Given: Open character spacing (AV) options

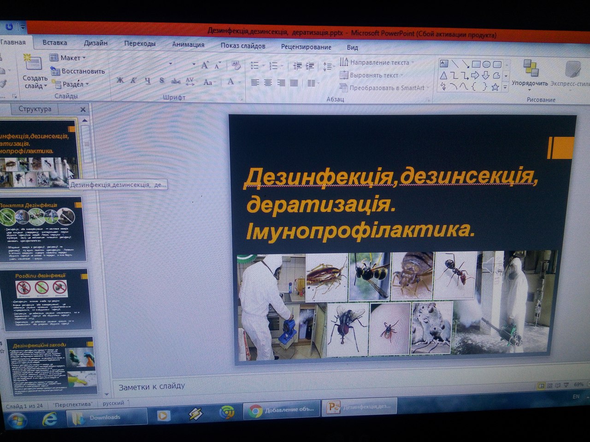Looking at the screenshot, I should pos(190,81).
